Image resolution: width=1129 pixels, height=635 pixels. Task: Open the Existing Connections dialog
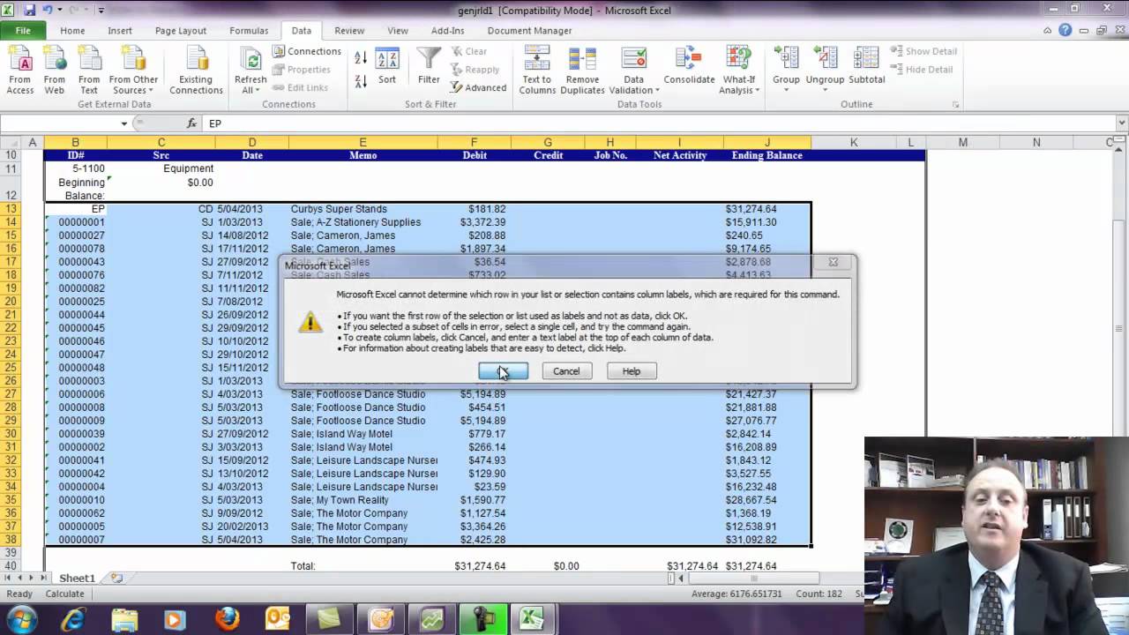196,71
